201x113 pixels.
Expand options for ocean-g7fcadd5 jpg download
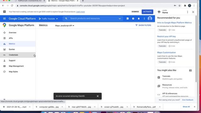pos(127,107)
